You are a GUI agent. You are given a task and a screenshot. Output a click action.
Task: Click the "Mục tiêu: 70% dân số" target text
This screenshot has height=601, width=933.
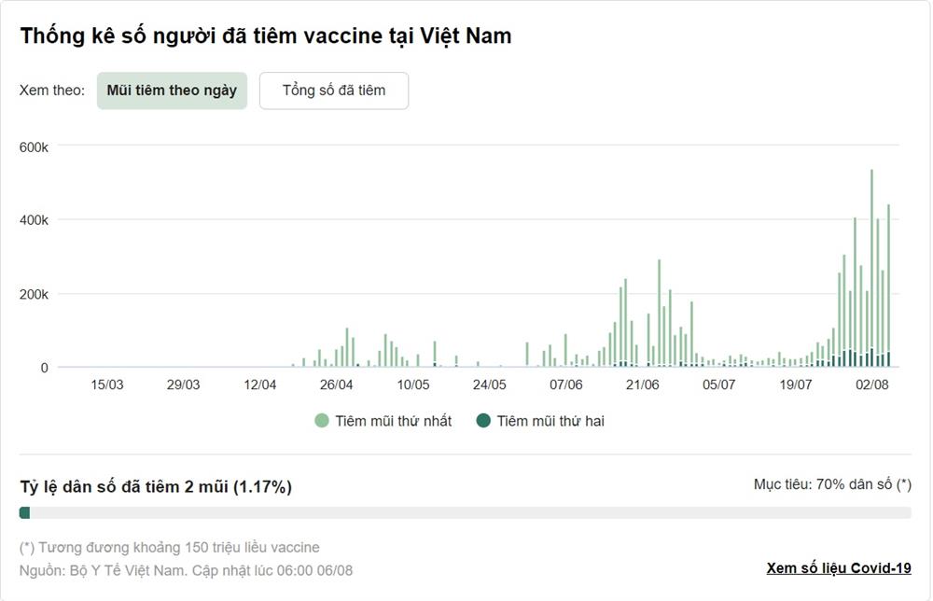(x=832, y=484)
